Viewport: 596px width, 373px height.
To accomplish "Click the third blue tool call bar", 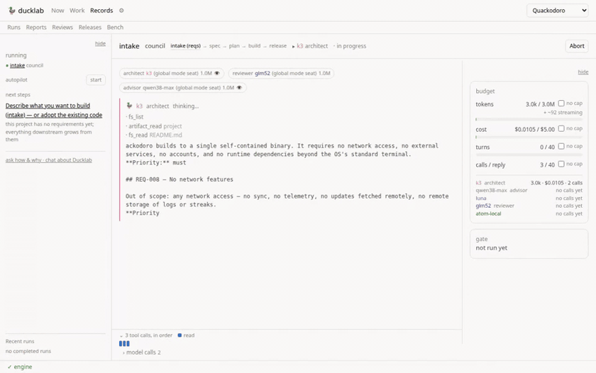I will (128, 344).
